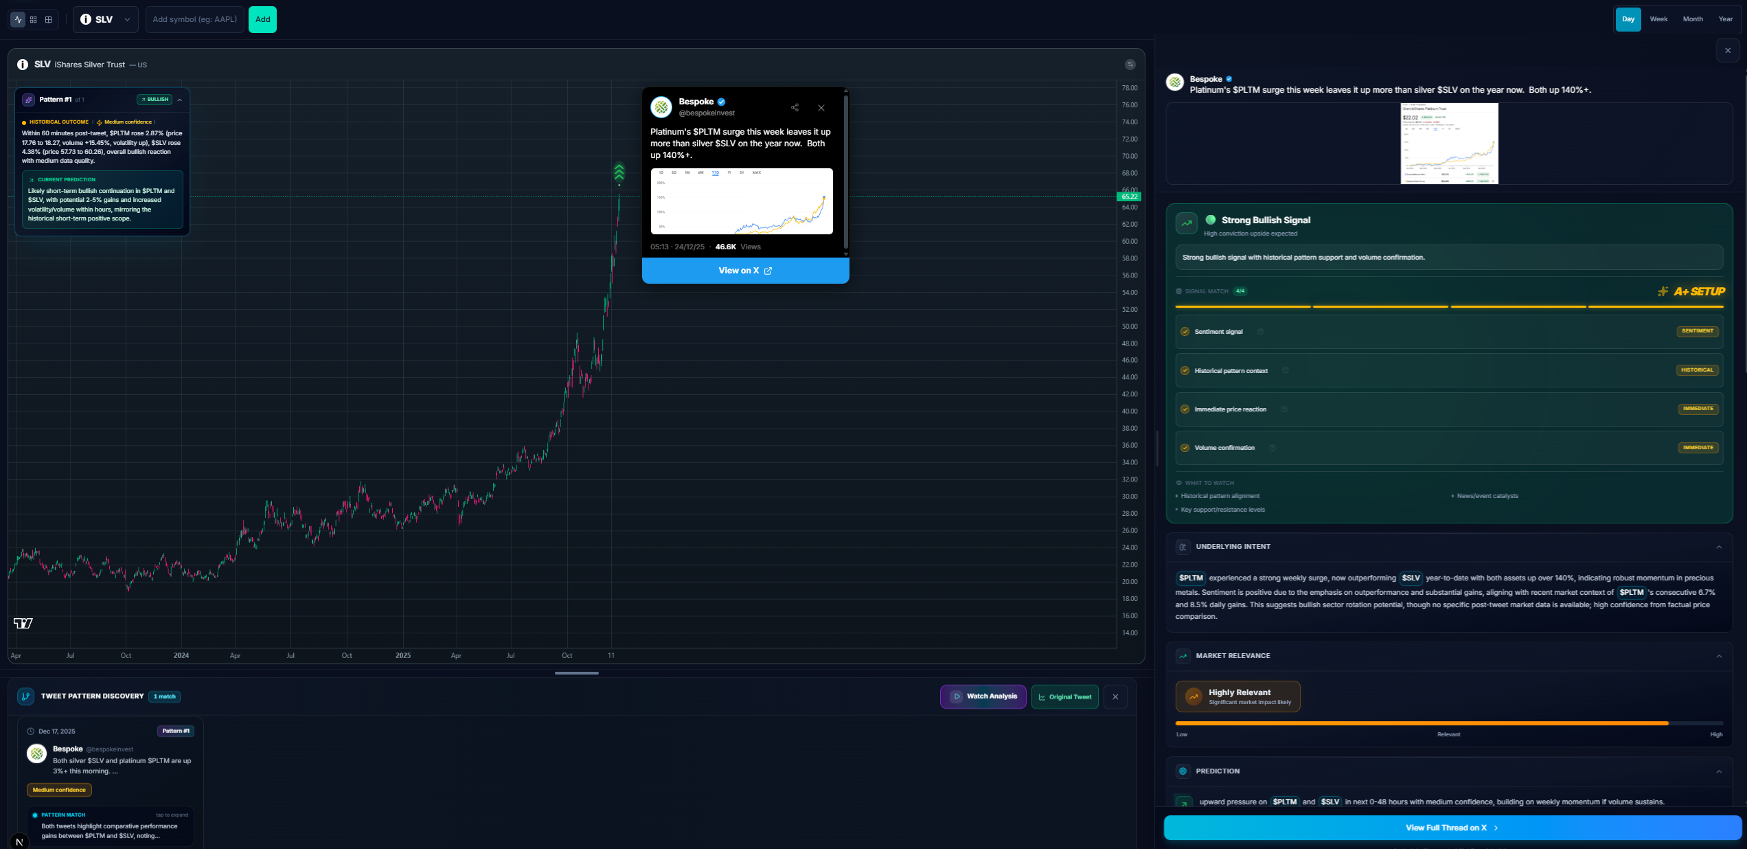Click the green triple-arrow tweet marker on the chart

(x=619, y=172)
